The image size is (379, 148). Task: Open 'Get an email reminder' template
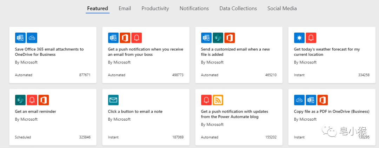(35, 112)
